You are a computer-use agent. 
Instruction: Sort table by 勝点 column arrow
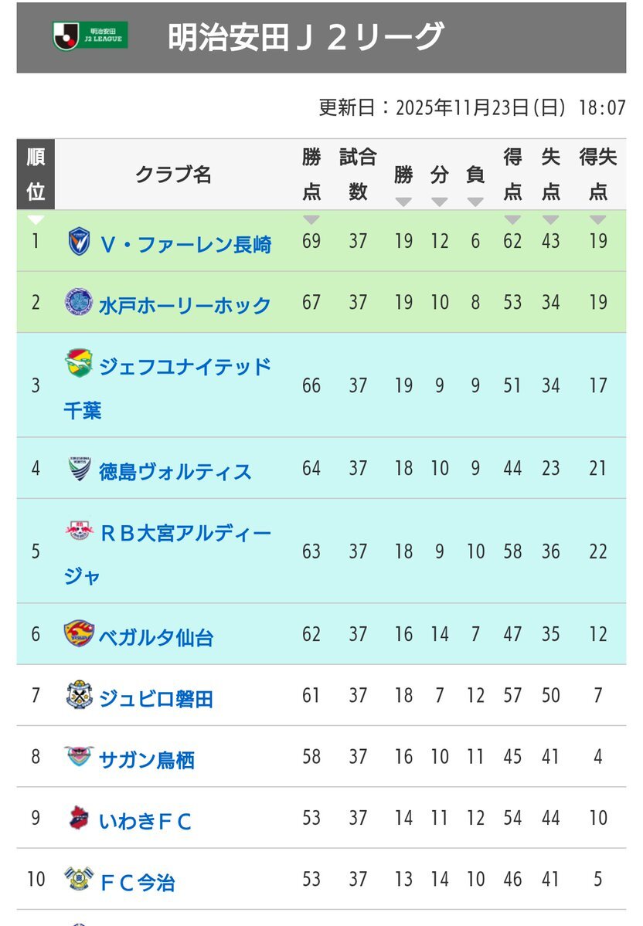pyautogui.click(x=311, y=219)
